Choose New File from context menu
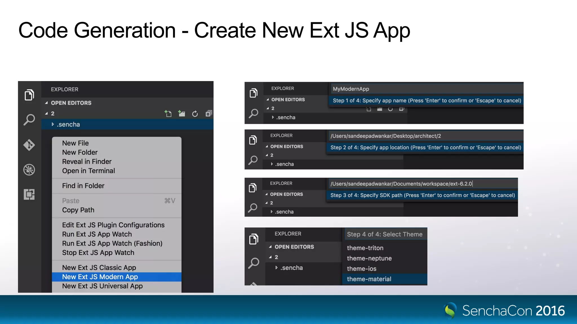The height and width of the screenshot is (324, 577). (117, 143)
